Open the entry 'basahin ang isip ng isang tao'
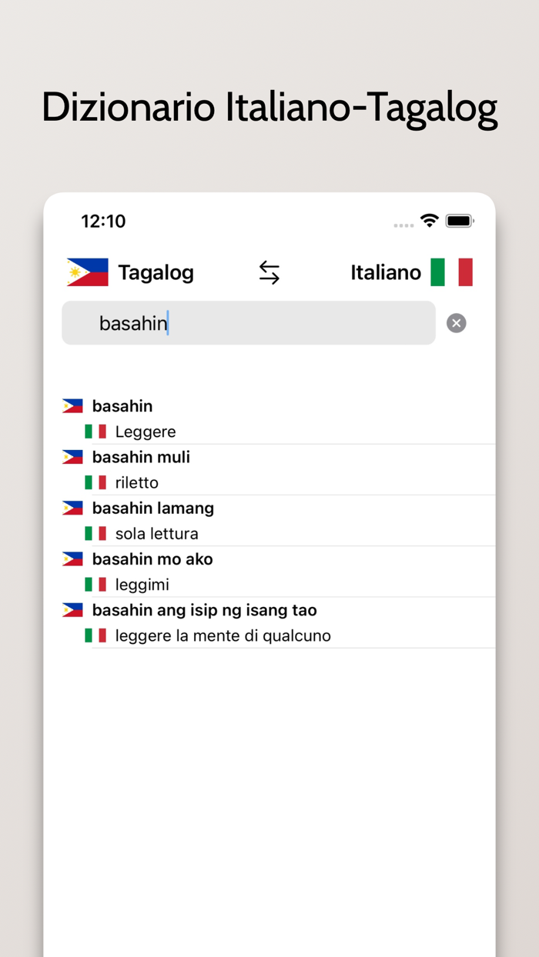539x957 pixels. tap(204, 609)
